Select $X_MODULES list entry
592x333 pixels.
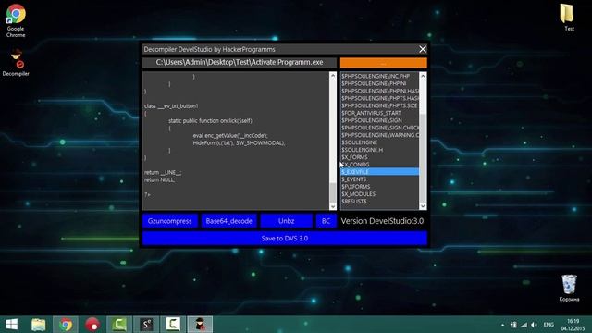379,193
